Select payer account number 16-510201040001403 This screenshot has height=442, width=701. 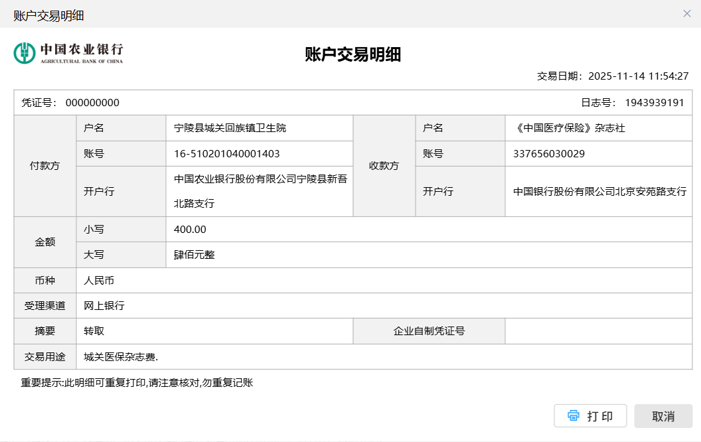(x=226, y=154)
